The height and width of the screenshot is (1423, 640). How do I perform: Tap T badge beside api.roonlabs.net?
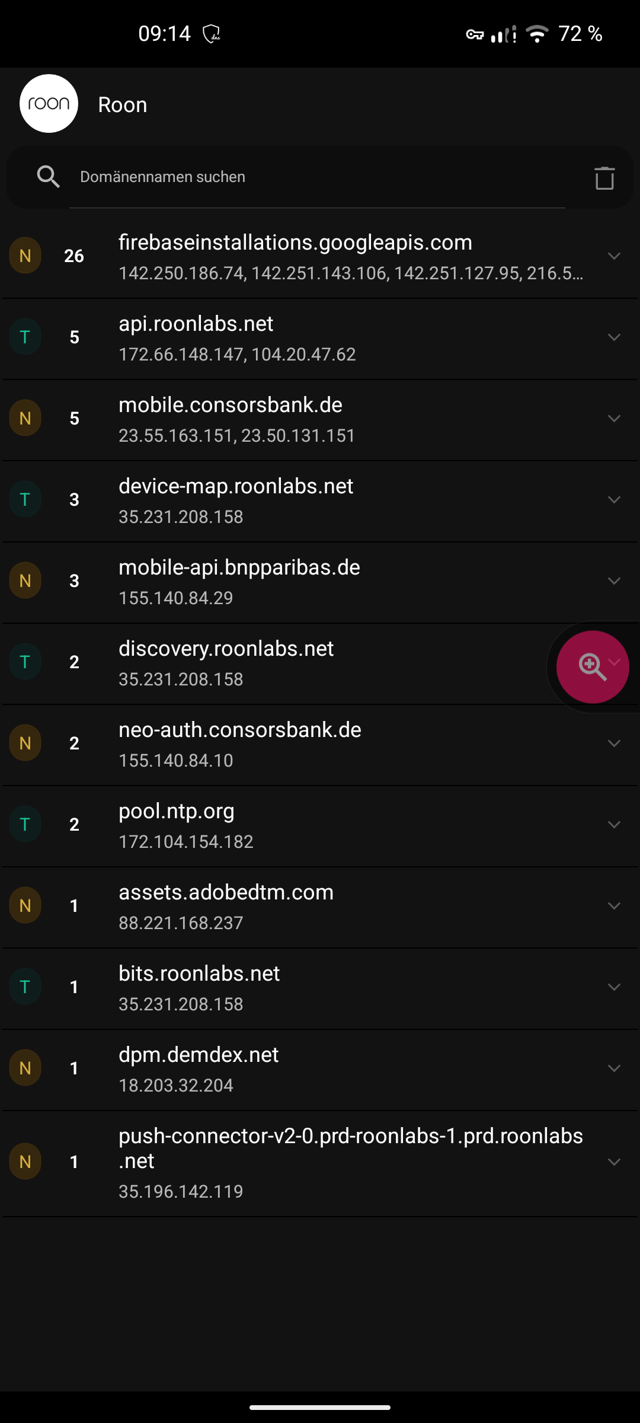coord(25,337)
